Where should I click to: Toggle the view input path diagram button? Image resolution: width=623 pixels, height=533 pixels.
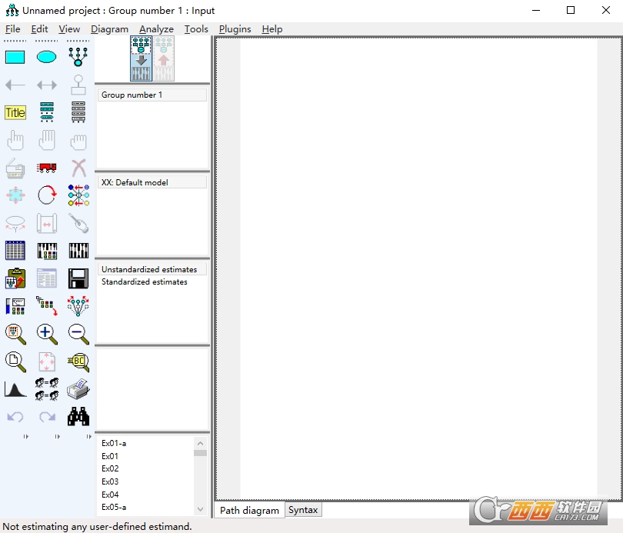(x=141, y=58)
